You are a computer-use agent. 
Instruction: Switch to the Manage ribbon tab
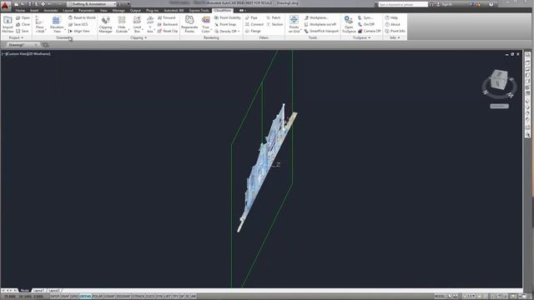[x=118, y=11]
